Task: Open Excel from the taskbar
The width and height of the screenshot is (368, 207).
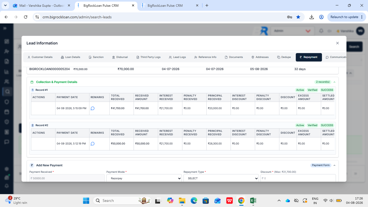Action: pos(253,201)
